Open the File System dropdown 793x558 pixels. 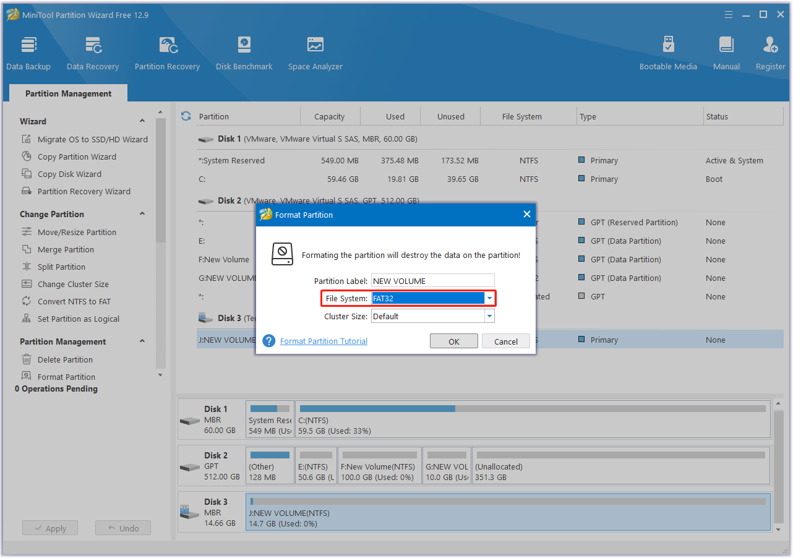[x=489, y=298]
